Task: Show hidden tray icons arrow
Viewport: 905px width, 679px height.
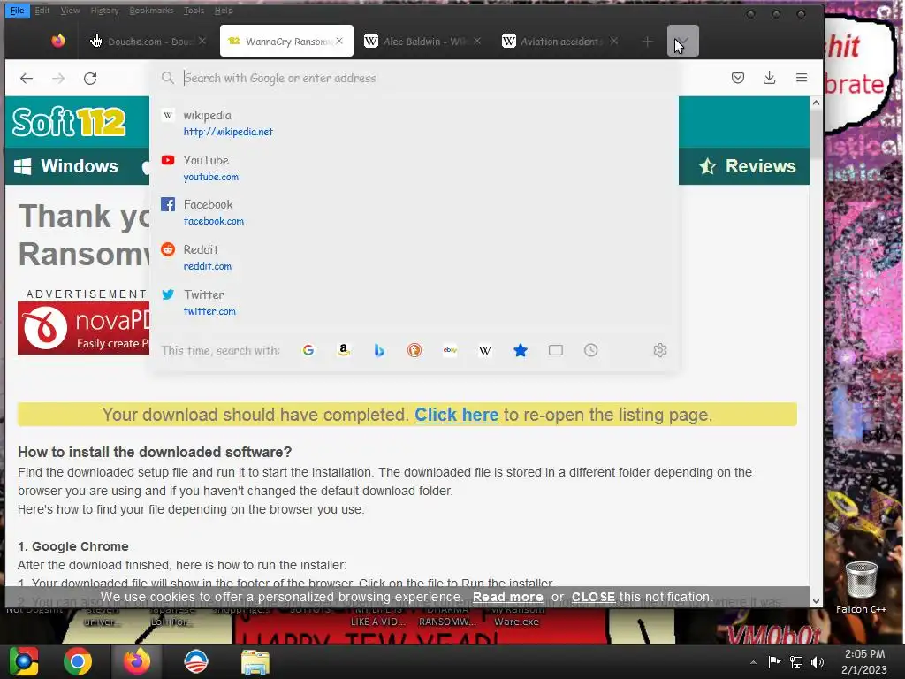Action: [753, 662]
